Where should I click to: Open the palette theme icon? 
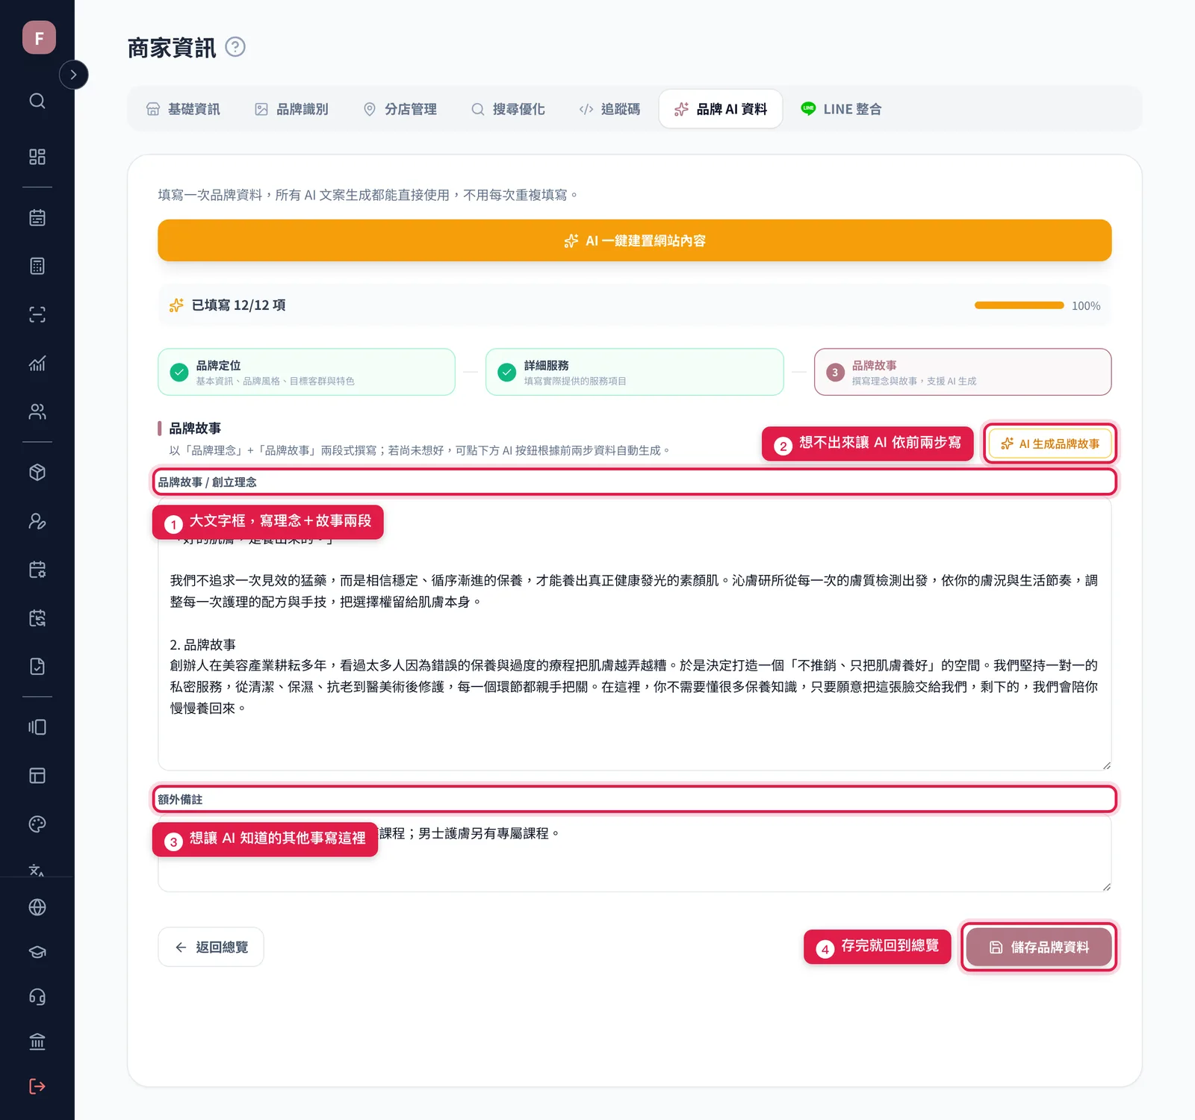point(37,824)
